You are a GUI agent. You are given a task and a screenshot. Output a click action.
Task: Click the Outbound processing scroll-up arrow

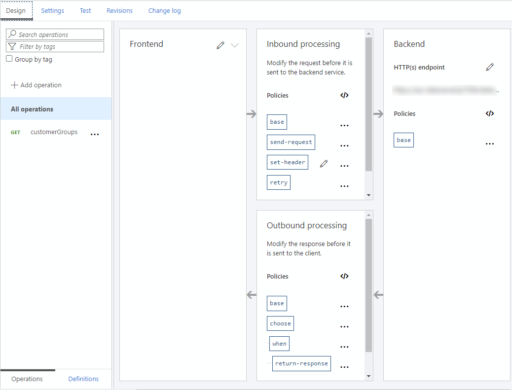[x=368, y=215]
